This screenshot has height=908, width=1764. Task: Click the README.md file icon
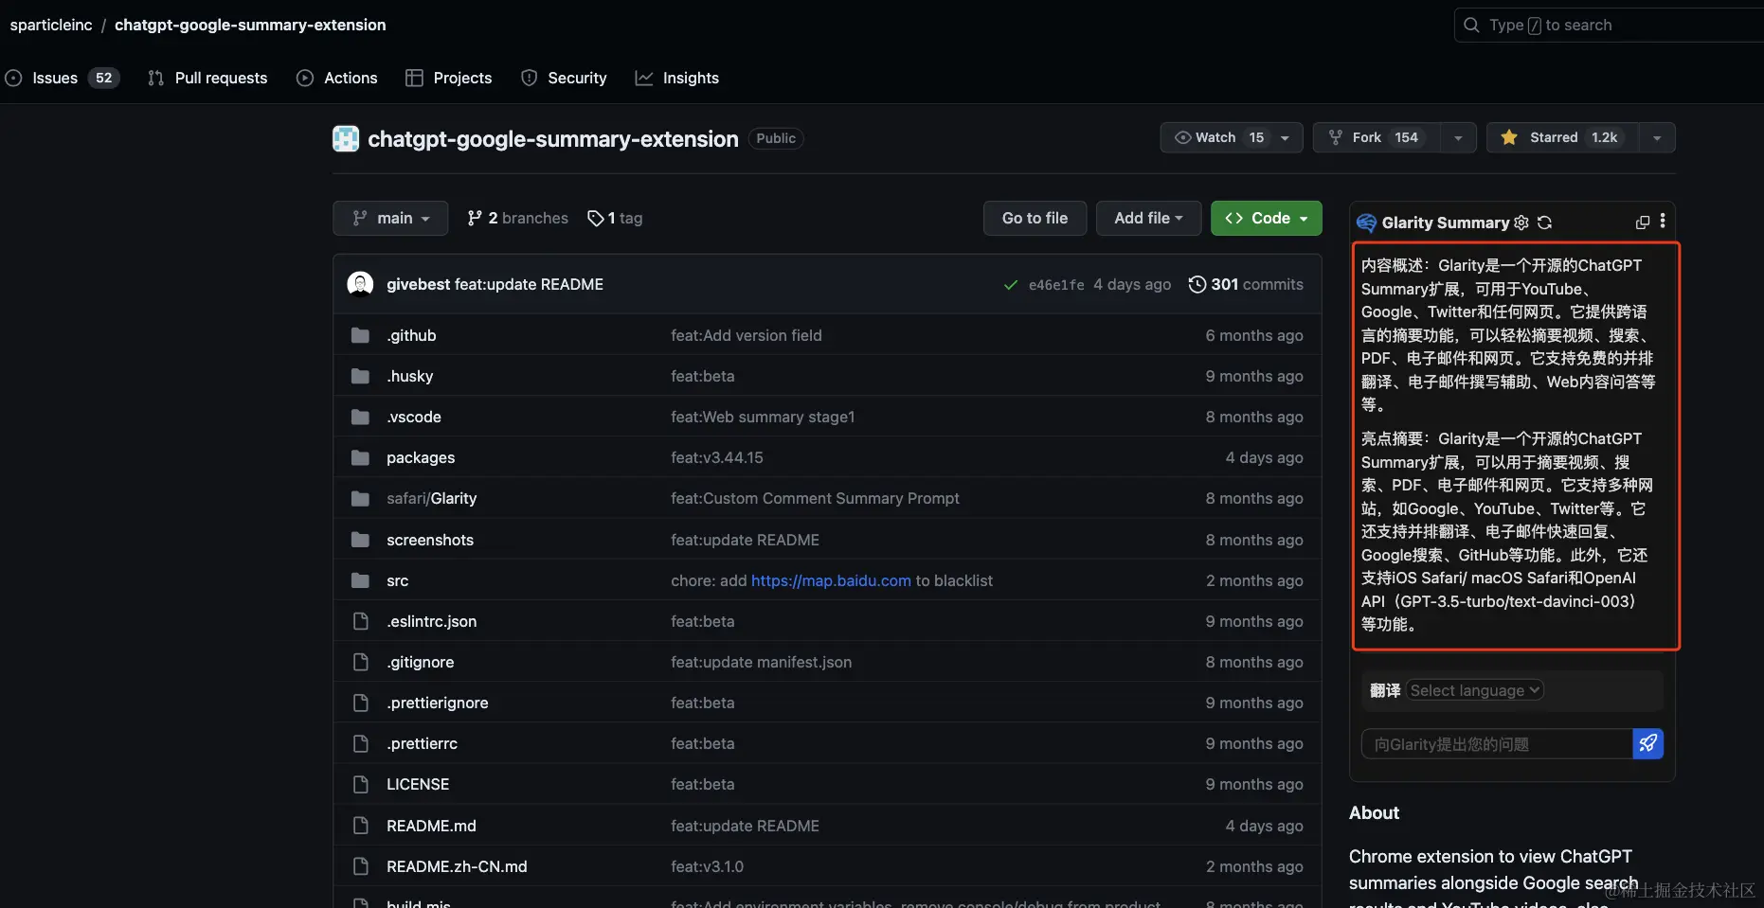[360, 826]
